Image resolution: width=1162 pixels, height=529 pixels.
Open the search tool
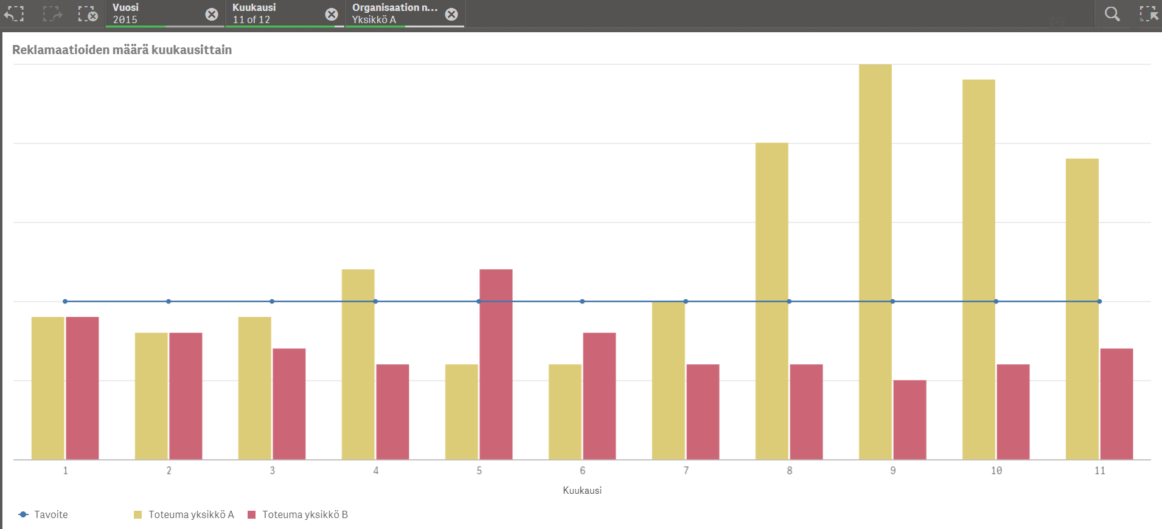tap(1112, 14)
